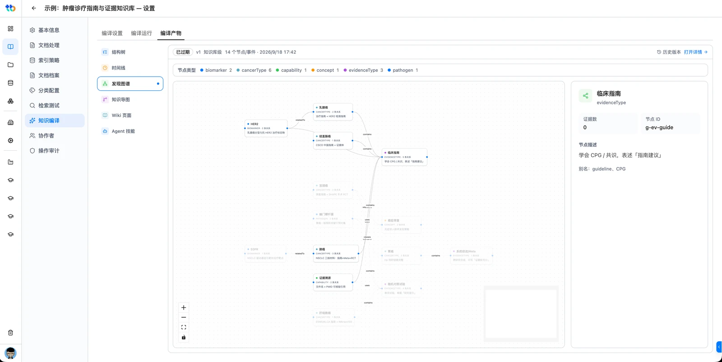Open 文档处理 in the settings sidebar
The height and width of the screenshot is (362, 722).
pos(55,45)
